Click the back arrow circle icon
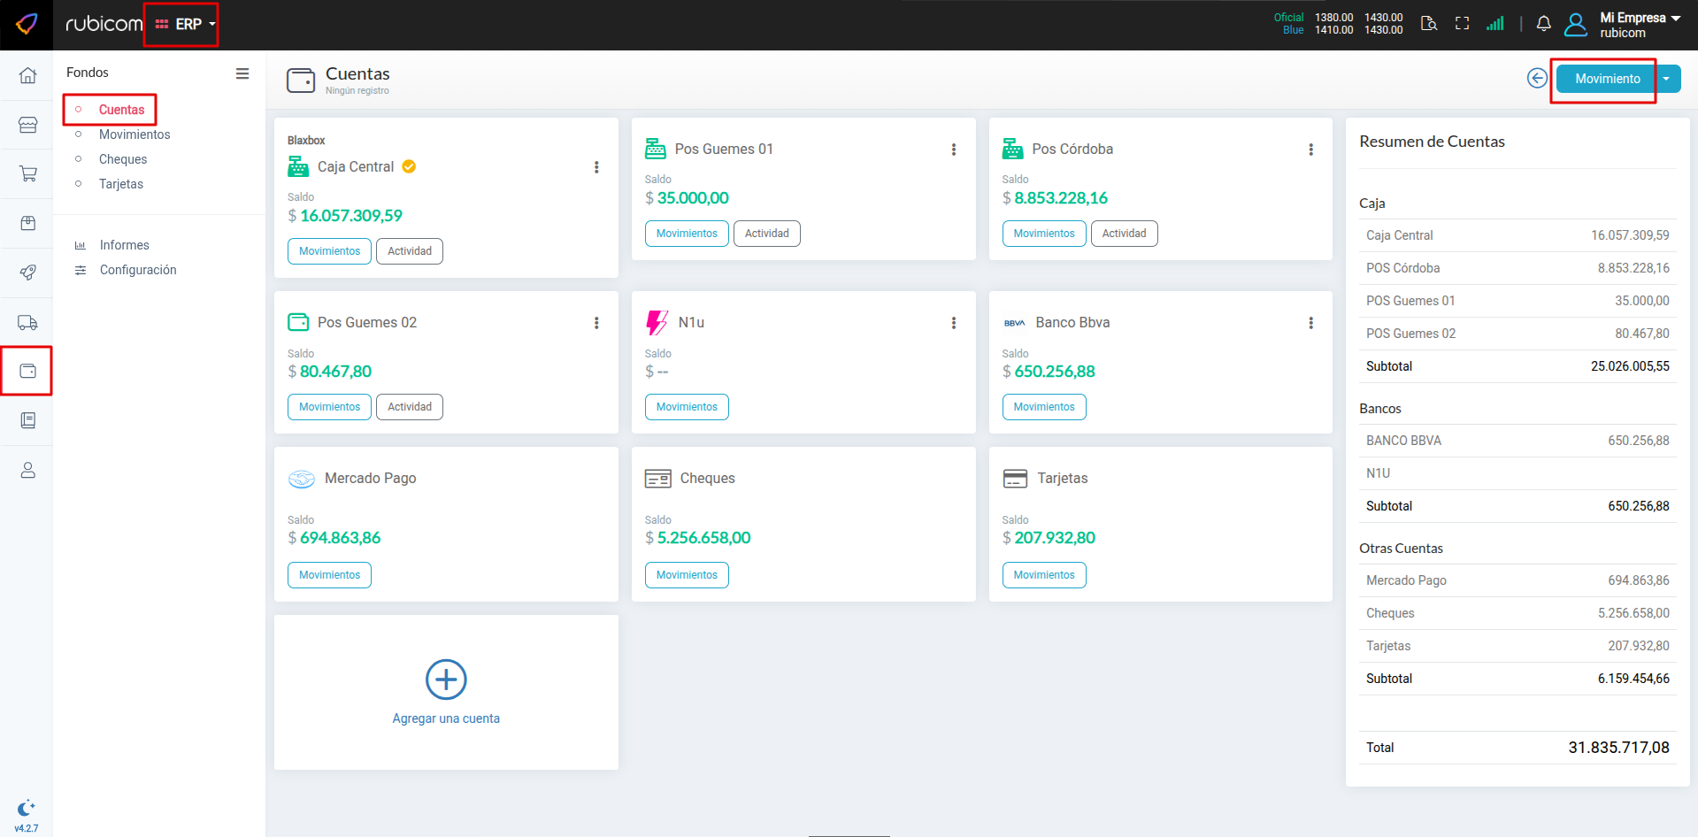 click(1537, 79)
